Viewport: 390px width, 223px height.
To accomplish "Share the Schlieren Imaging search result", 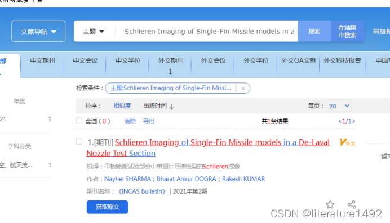I will point(352,204).
